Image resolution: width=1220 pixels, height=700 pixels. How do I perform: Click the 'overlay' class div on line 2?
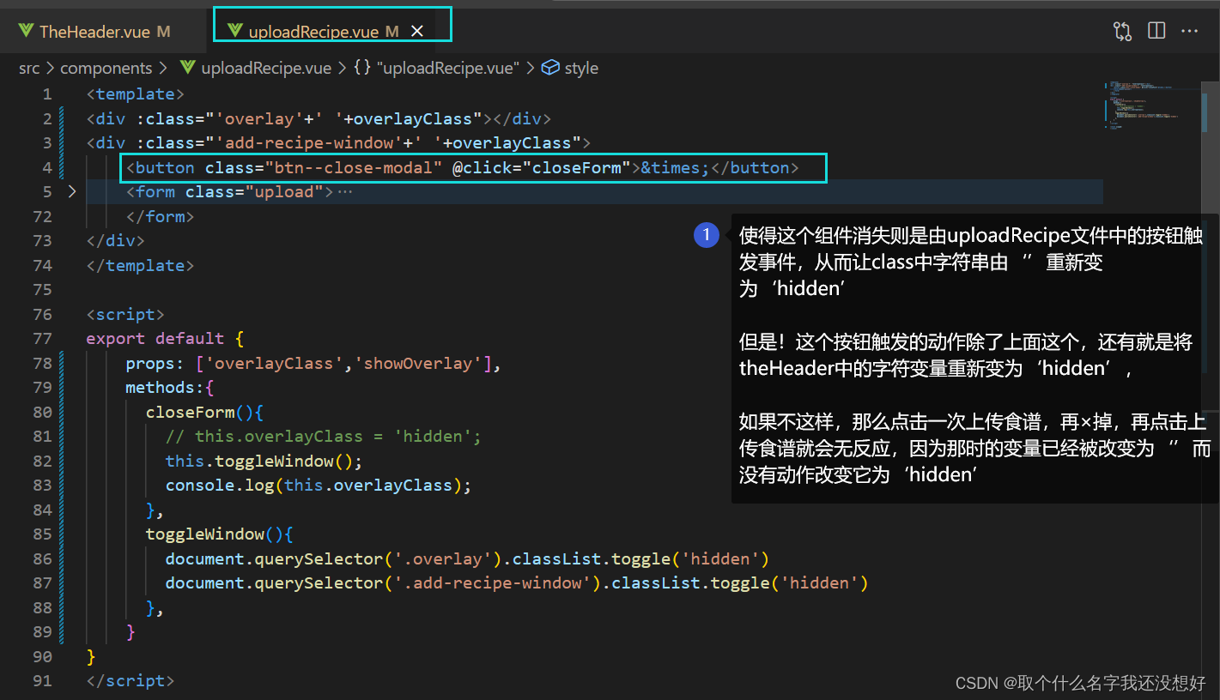tap(319, 118)
